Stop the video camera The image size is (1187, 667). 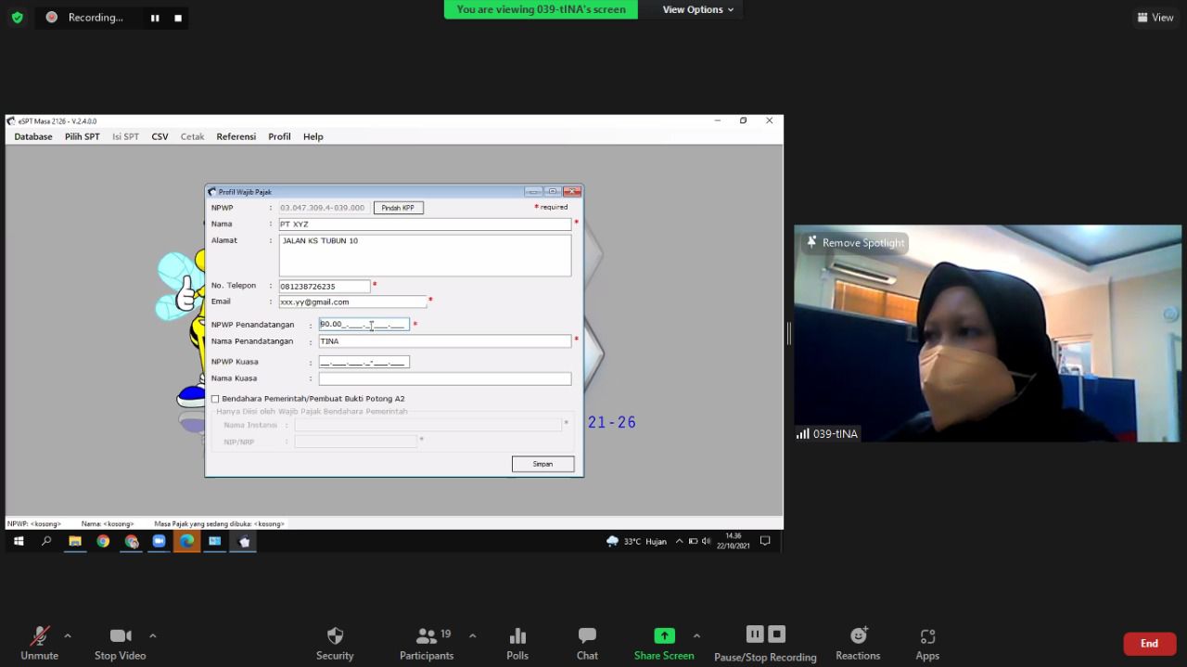(x=120, y=636)
